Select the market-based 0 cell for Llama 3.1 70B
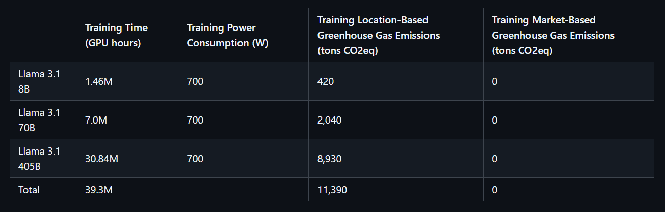 (x=495, y=120)
